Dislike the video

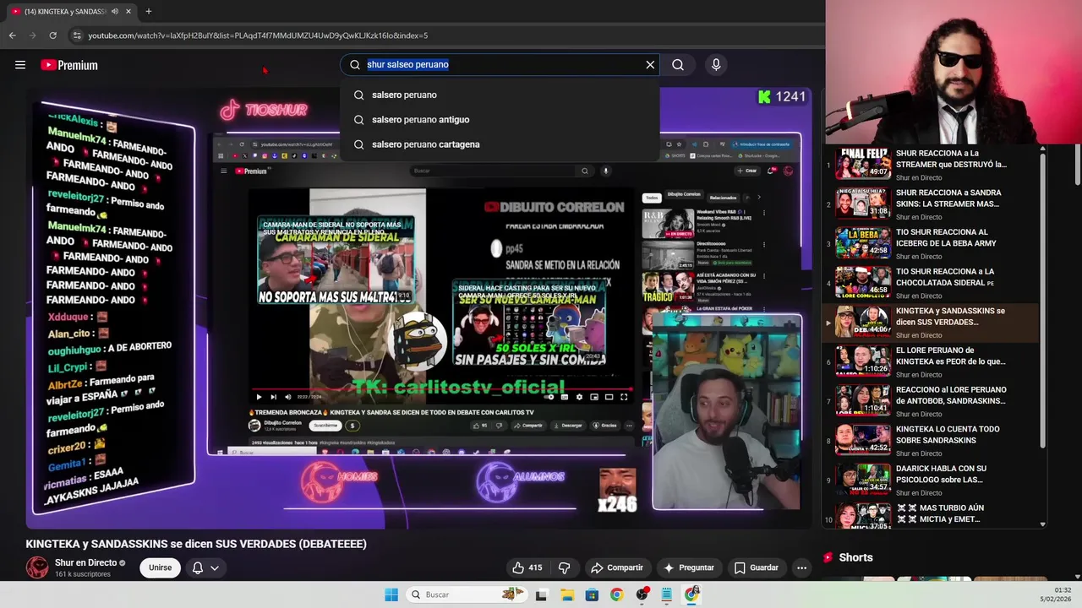point(564,567)
